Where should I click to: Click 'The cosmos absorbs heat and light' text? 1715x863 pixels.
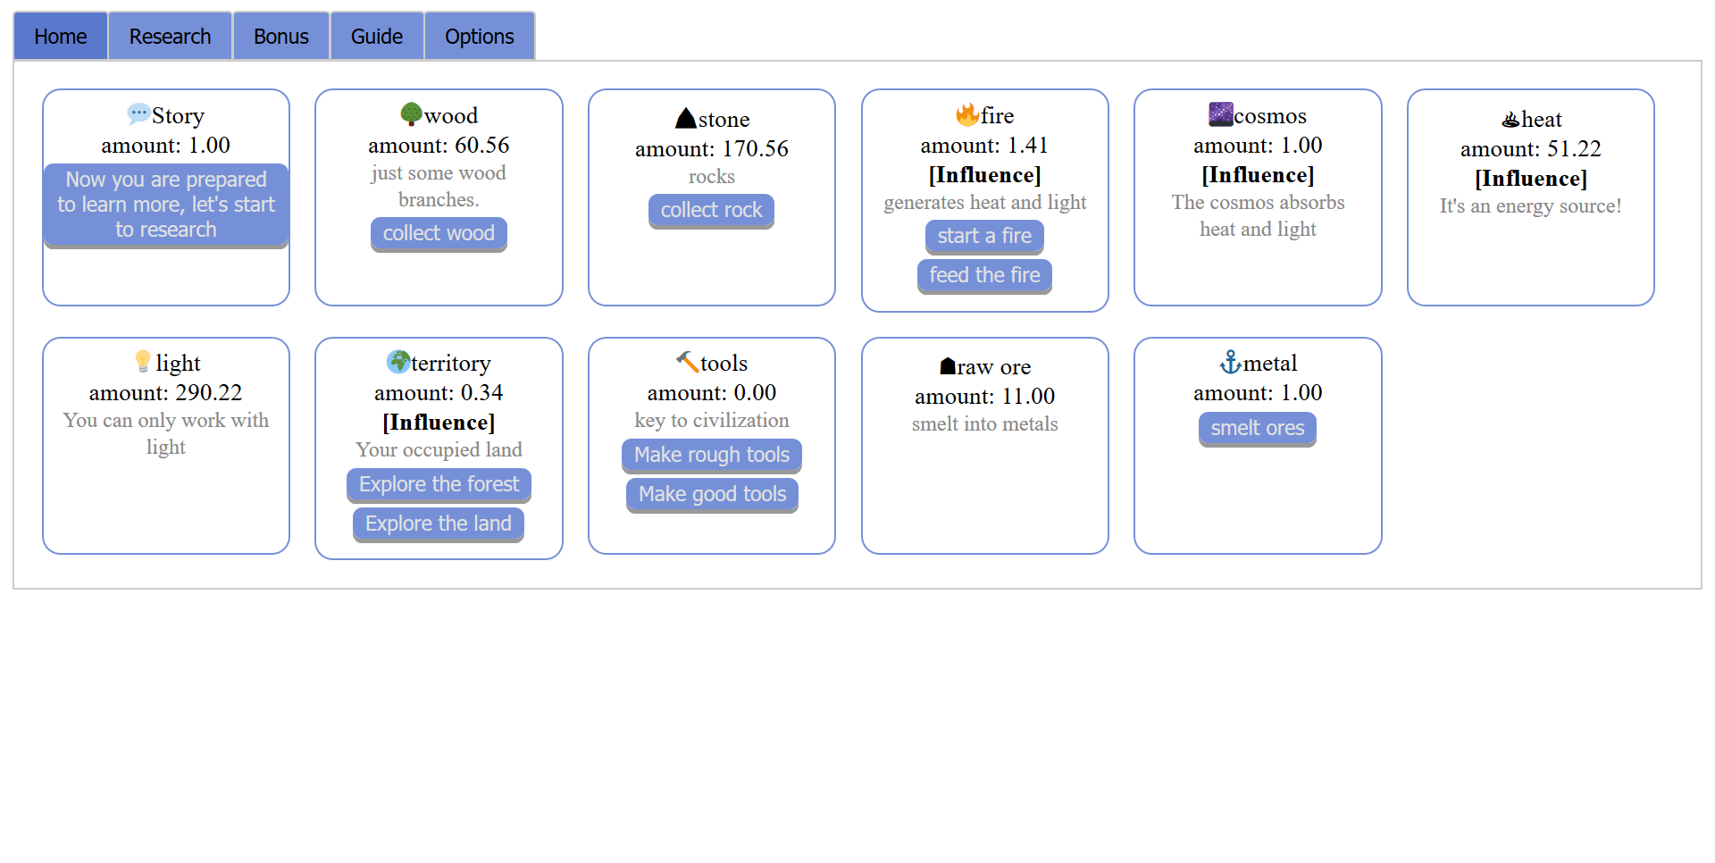1258,216
